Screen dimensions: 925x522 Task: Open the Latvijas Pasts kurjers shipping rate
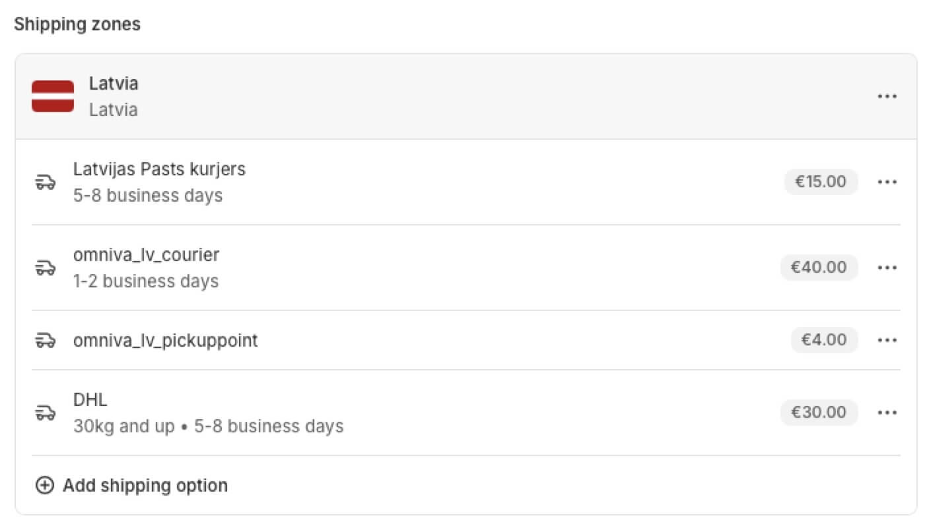click(x=466, y=182)
